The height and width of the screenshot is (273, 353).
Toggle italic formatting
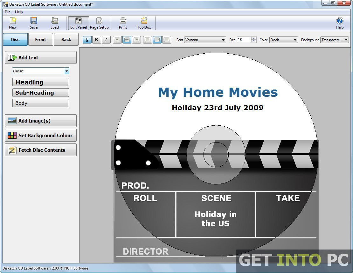tap(106, 40)
